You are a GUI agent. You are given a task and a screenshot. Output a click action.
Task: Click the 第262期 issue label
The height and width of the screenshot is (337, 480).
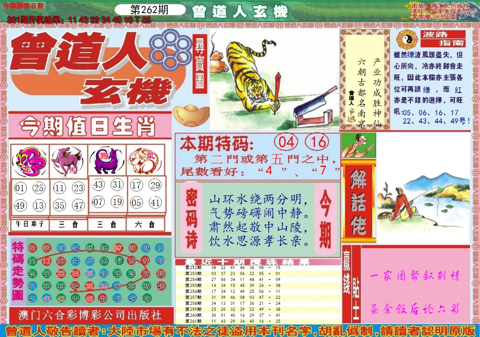click(150, 10)
